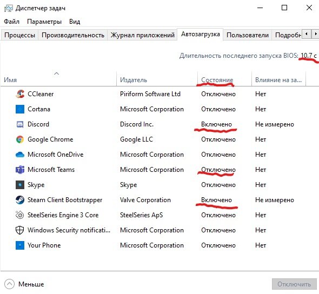
Task: Select the Your Phone row name
Action: (x=44, y=245)
